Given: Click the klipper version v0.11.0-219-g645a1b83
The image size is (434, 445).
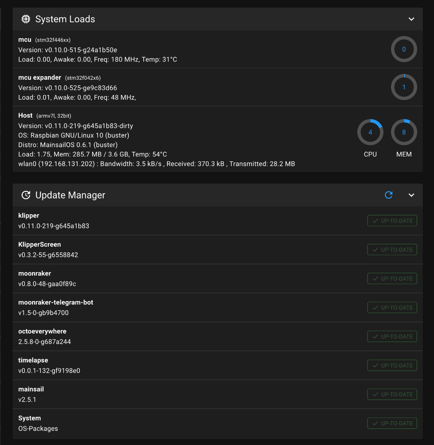Looking at the screenshot, I should click(x=53, y=226).
